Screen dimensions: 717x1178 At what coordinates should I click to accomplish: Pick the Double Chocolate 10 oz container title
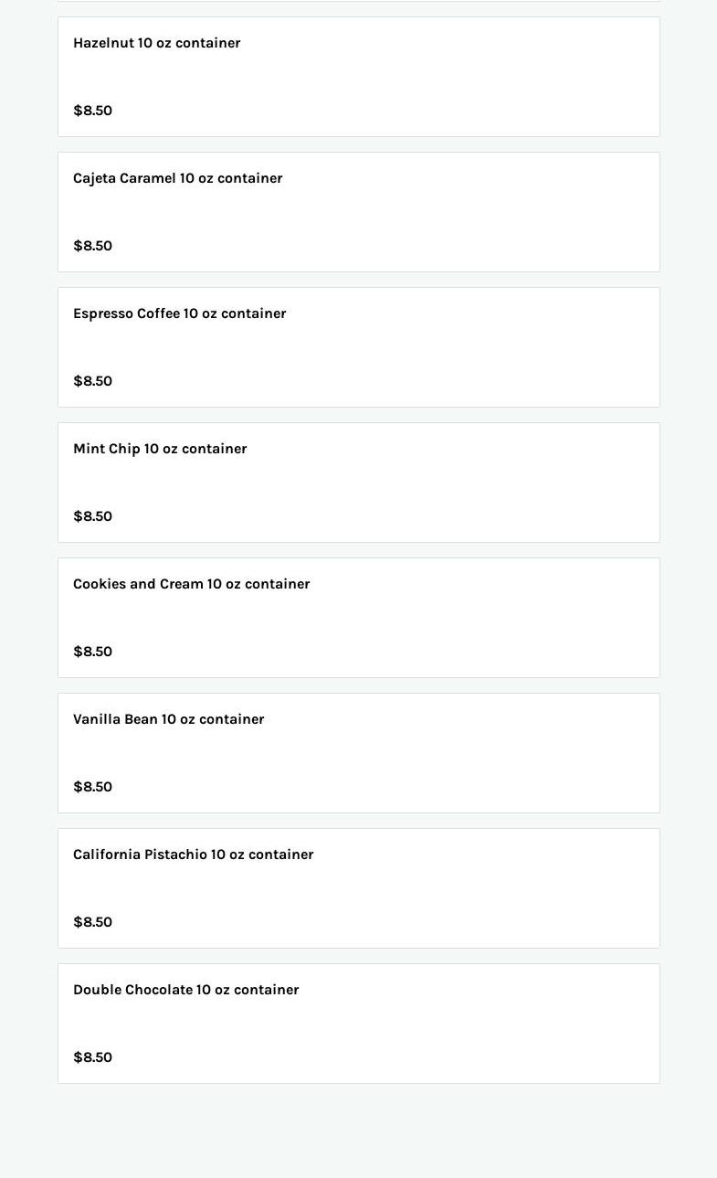185,990
